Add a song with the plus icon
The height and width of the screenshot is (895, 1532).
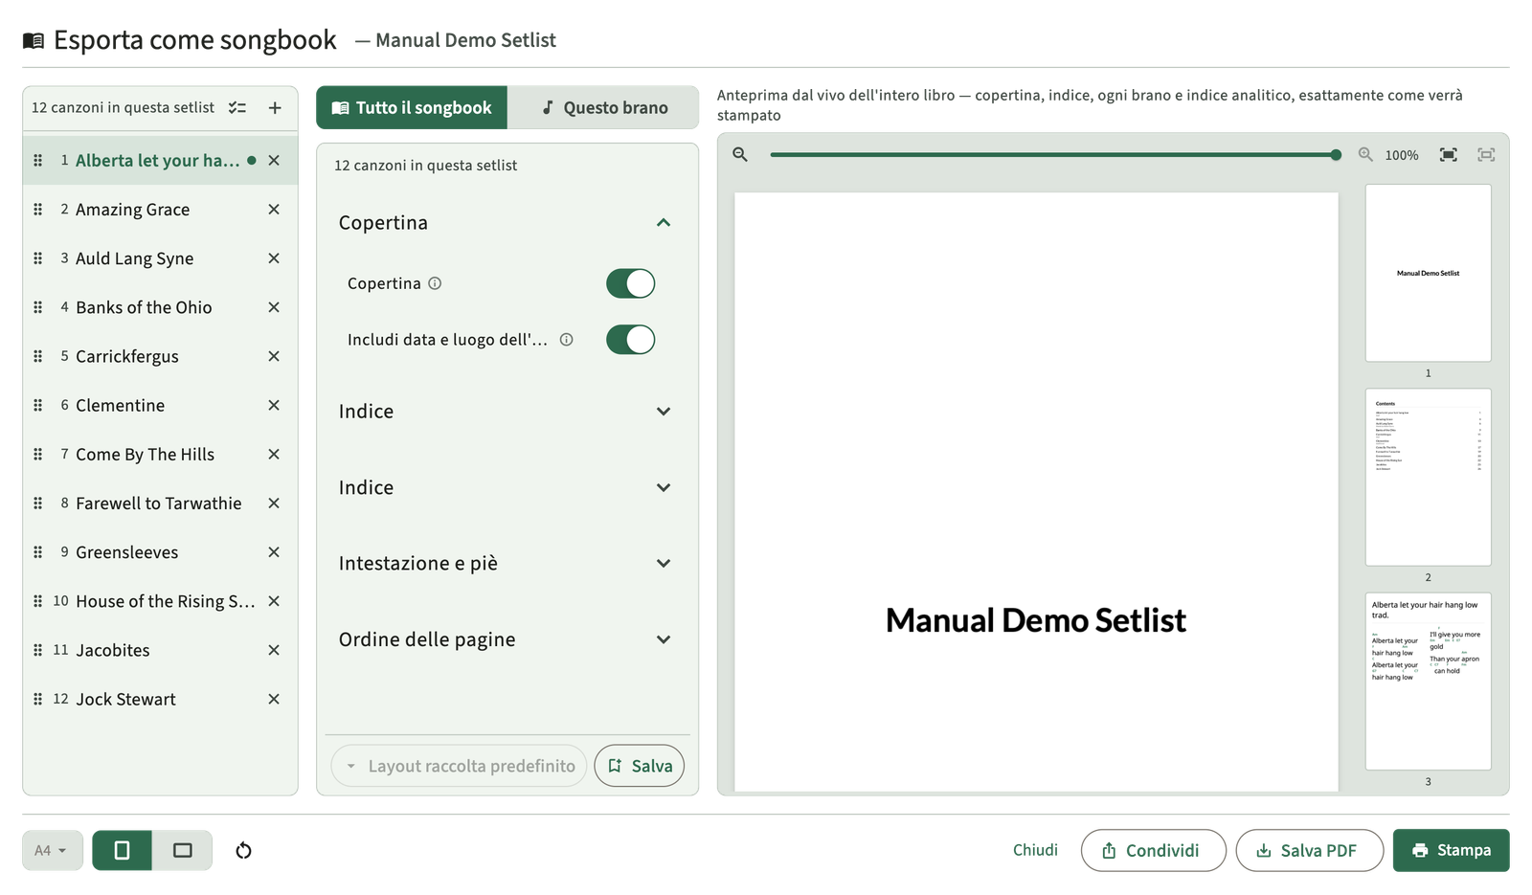point(275,108)
